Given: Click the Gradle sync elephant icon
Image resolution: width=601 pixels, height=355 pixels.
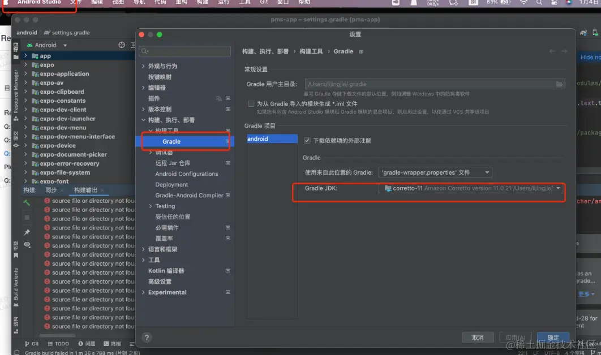Looking at the screenshot, I should coord(583,33).
